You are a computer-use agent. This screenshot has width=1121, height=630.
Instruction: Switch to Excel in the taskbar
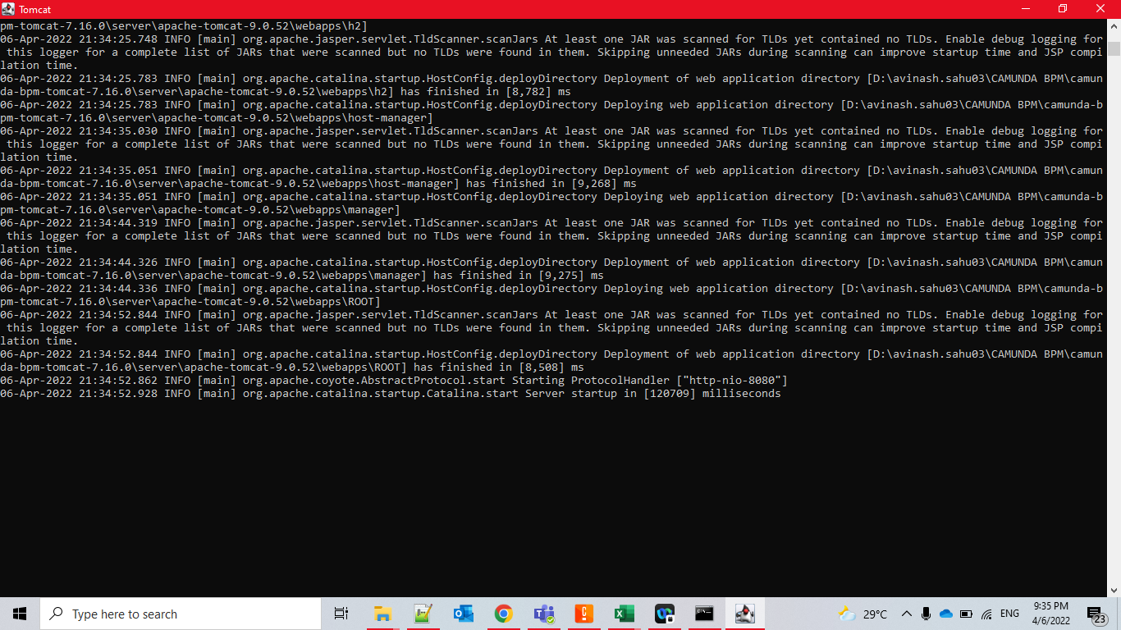point(624,614)
